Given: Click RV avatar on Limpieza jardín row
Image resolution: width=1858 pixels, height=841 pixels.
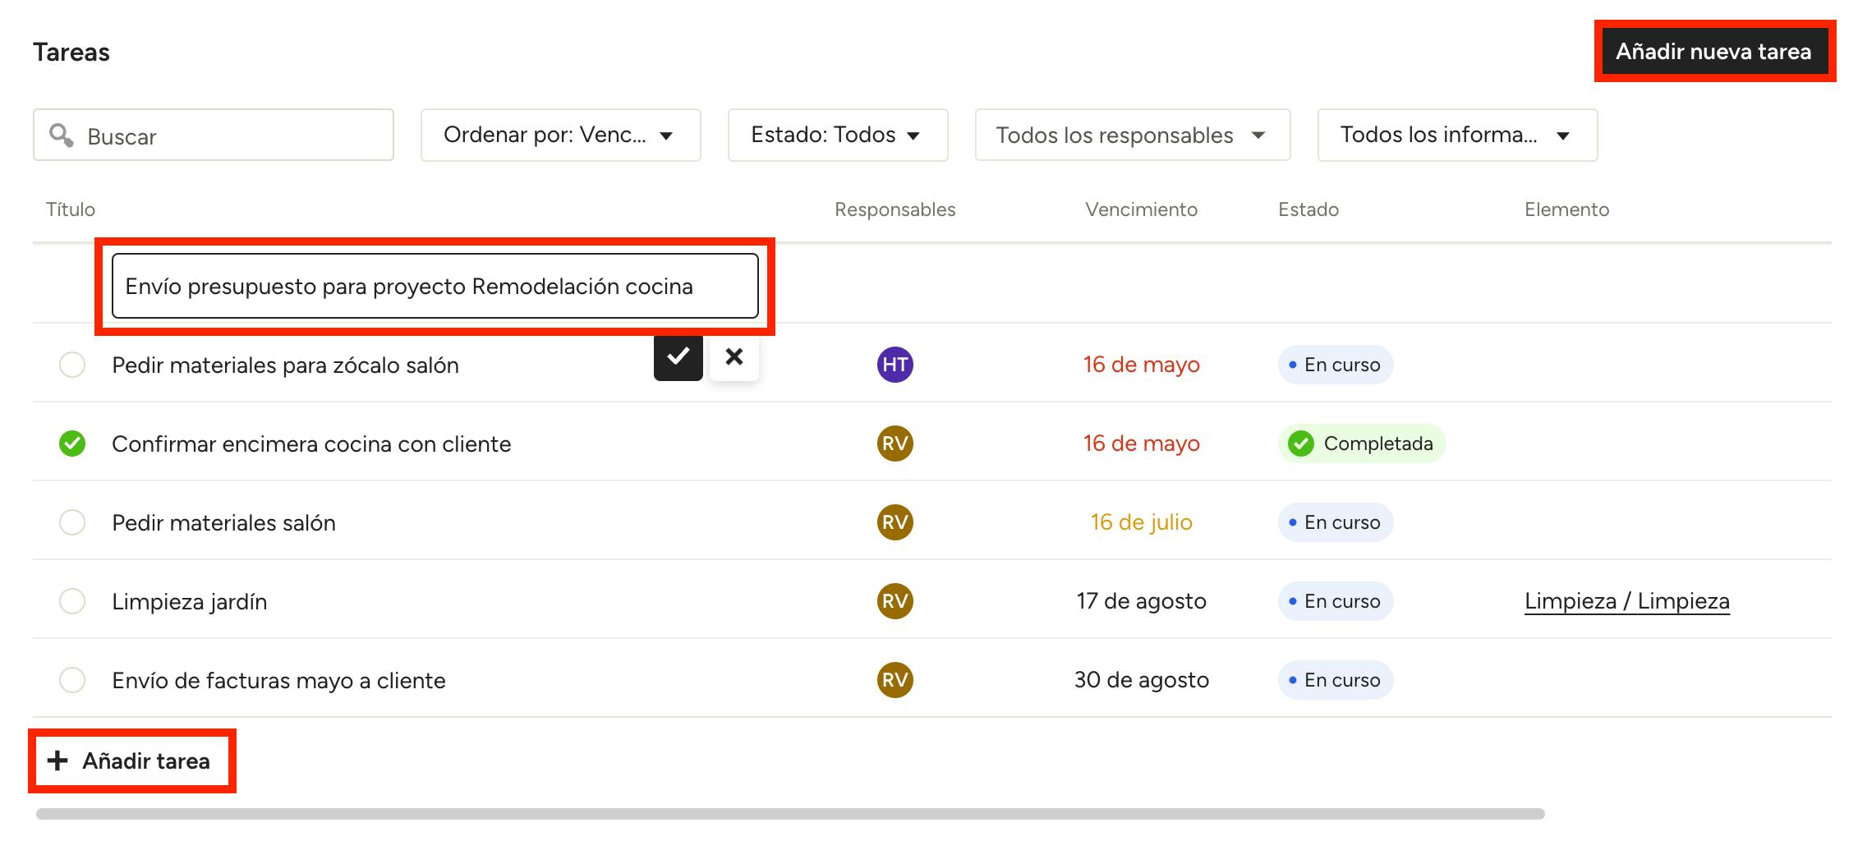Looking at the screenshot, I should pos(895,601).
